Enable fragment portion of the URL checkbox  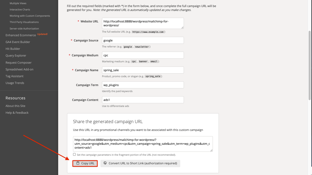tap(74, 154)
